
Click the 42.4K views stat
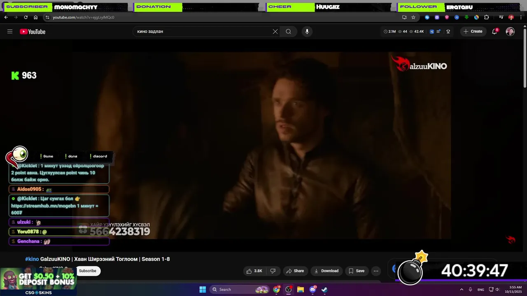coord(417,32)
